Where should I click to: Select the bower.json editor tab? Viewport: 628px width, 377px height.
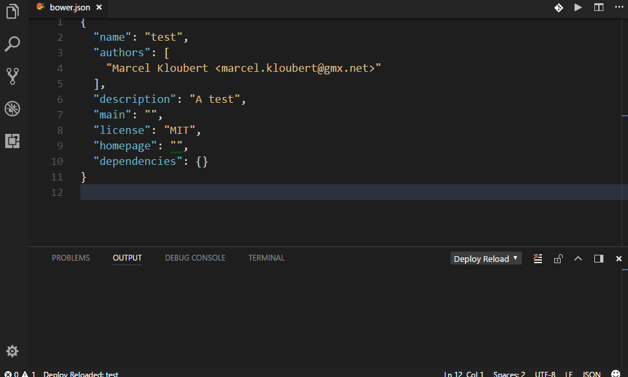tap(69, 7)
